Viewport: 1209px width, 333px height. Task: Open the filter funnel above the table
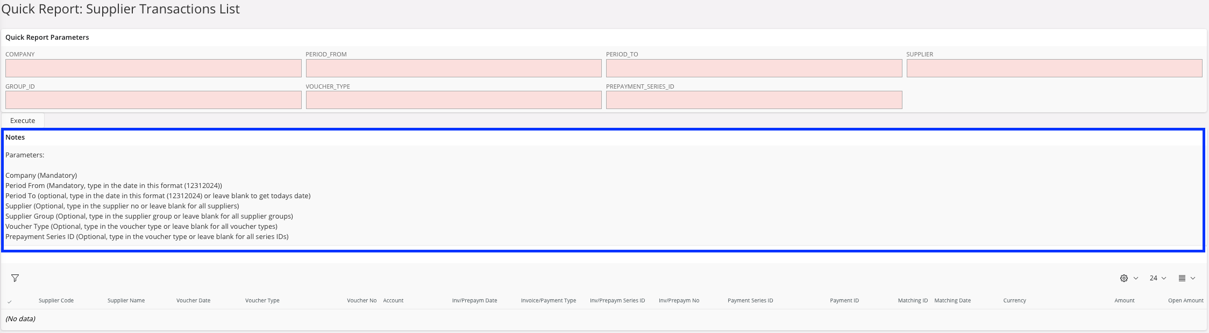(15, 278)
